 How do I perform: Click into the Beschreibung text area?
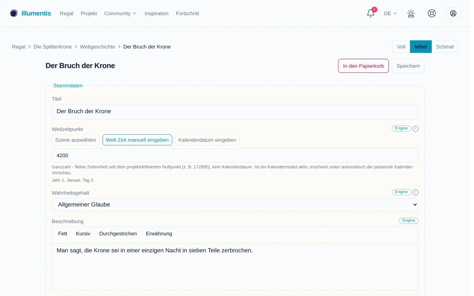(x=235, y=267)
